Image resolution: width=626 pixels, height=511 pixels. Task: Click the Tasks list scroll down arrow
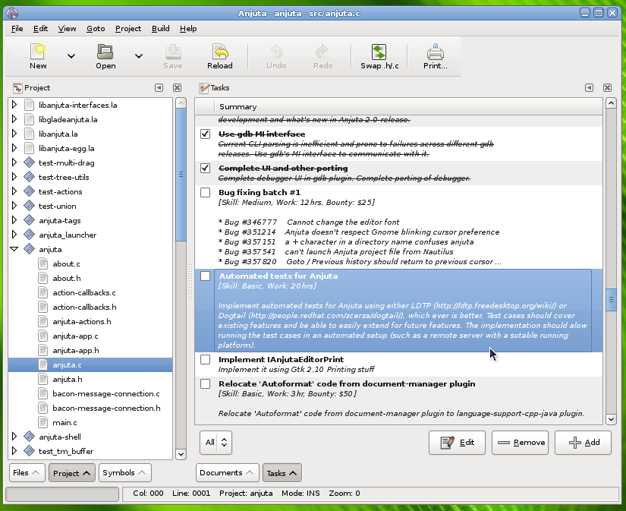[x=611, y=419]
